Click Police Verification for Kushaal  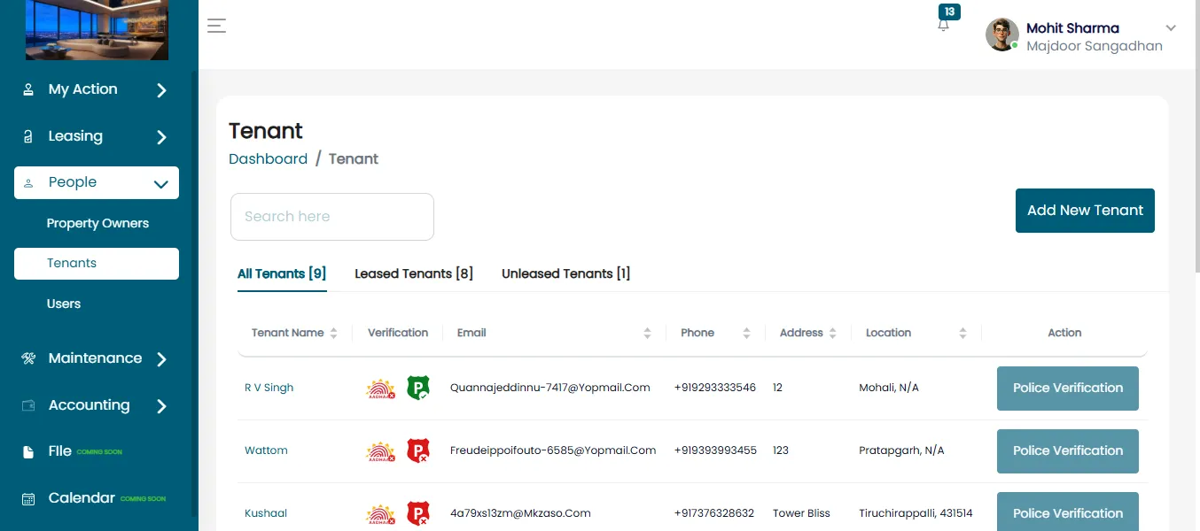click(x=1068, y=512)
